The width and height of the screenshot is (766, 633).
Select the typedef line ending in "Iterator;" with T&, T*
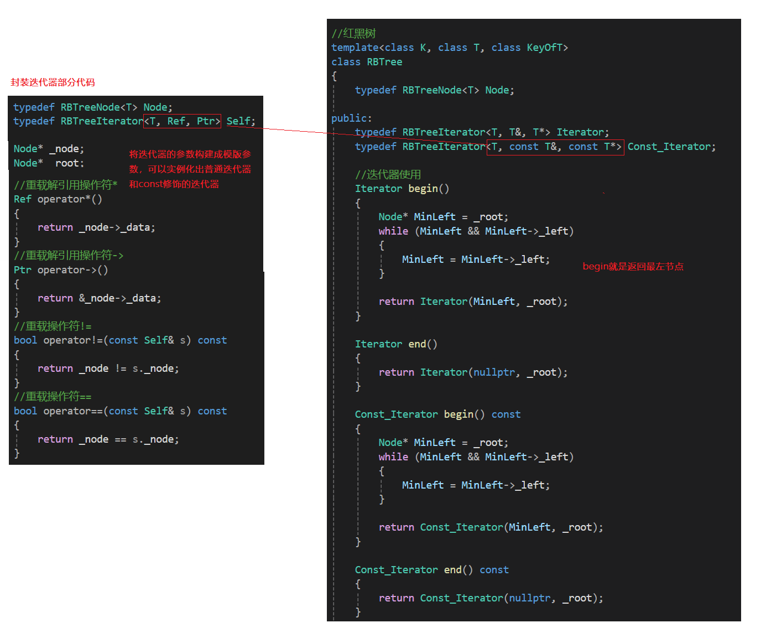pos(482,132)
